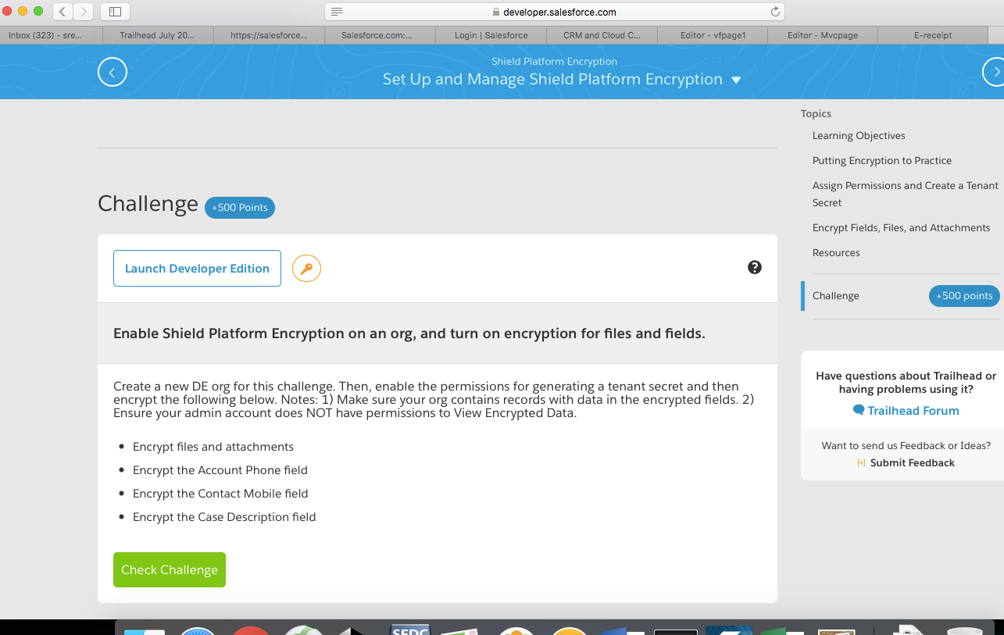Viewport: 1004px width, 635px height.
Task: Go to the previous unit arrow in the banner
Action: (x=113, y=72)
